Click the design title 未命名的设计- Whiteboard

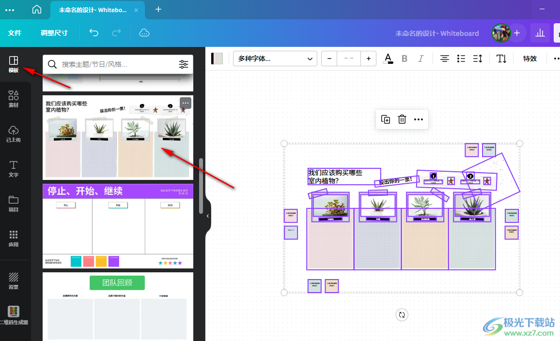pos(437,33)
